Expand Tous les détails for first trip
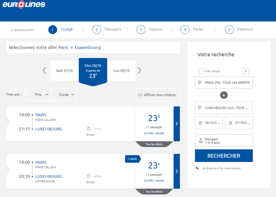Viewport: 276px width, 197px height. click(154, 144)
